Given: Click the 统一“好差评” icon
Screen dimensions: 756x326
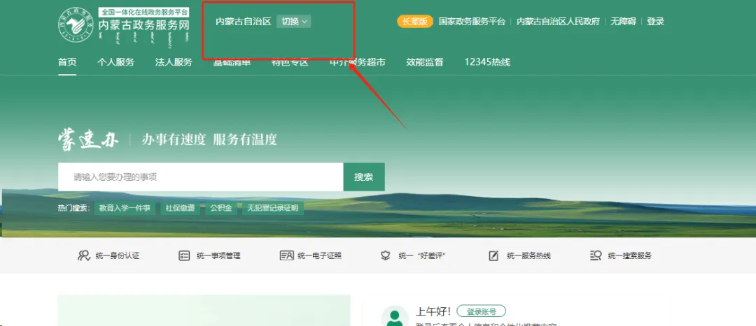Looking at the screenshot, I should 385,255.
